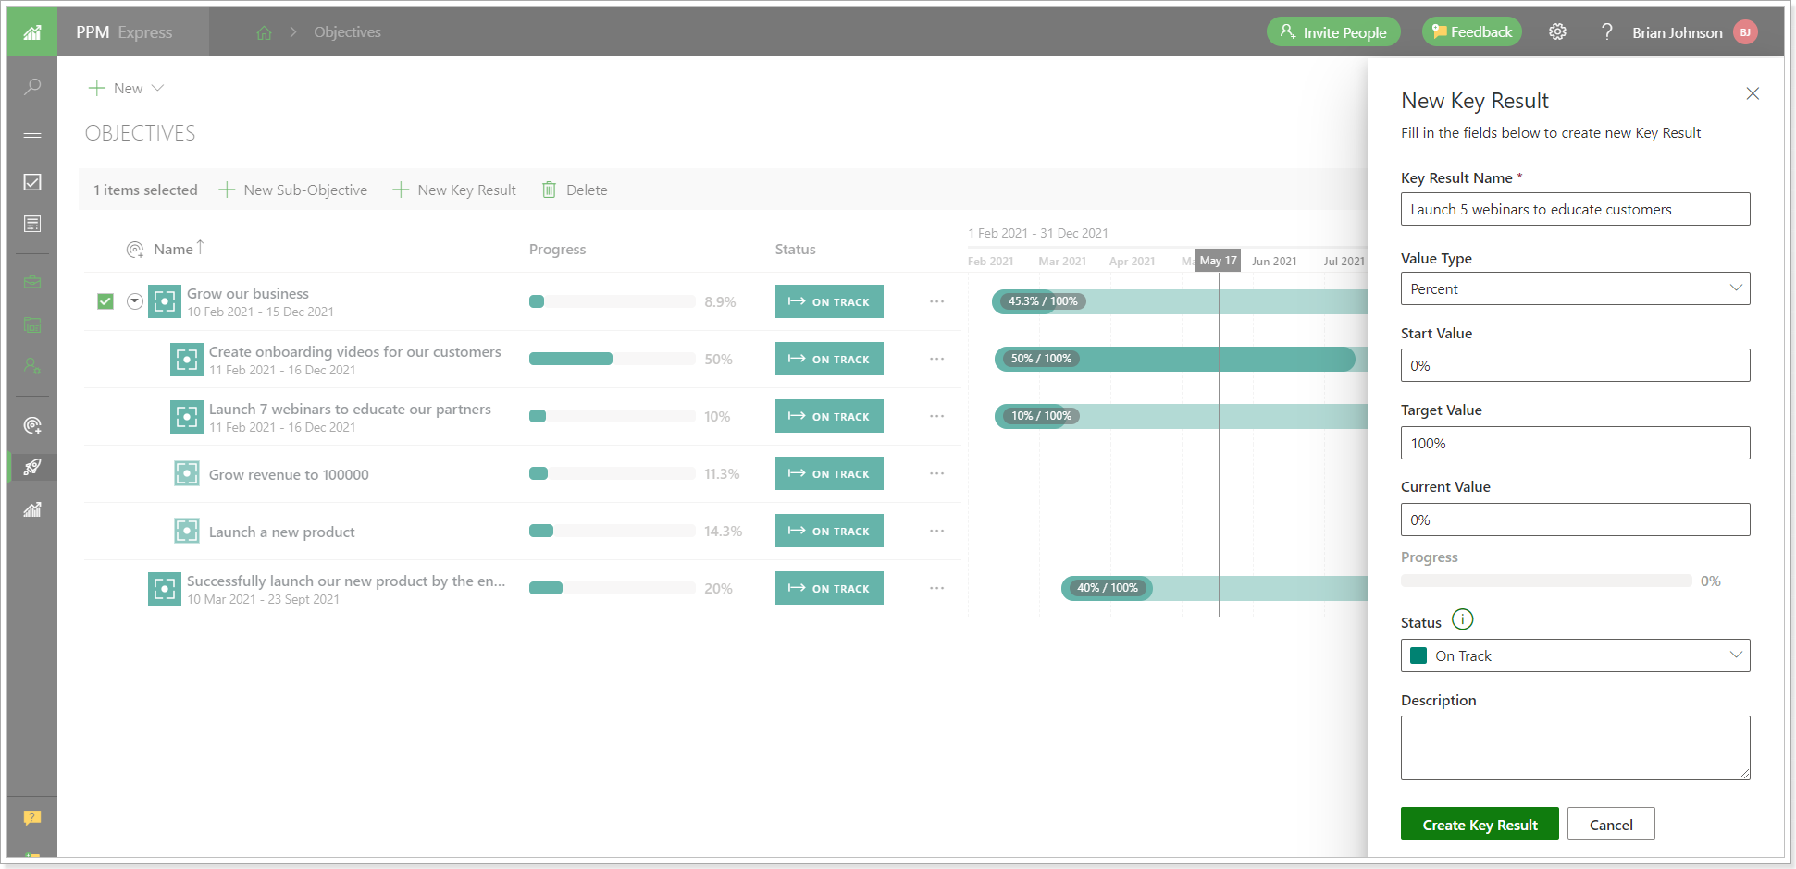Open the 1 Feb 2021 date link
Image resolution: width=1796 pixels, height=869 pixels.
pos(997,233)
